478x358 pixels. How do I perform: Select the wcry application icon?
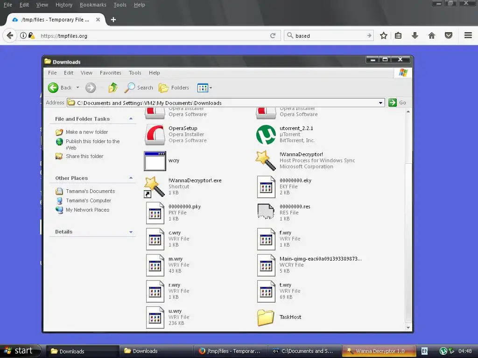coord(155,161)
